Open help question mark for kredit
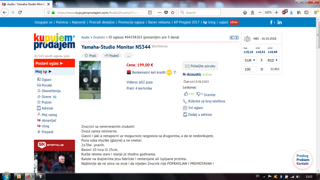The width and height of the screenshot is (320, 180). coord(175,72)
